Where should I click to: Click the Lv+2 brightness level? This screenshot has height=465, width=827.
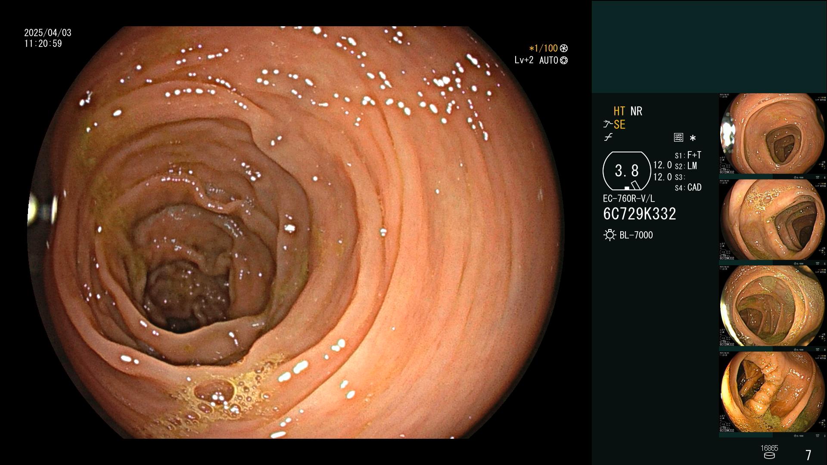click(x=524, y=60)
